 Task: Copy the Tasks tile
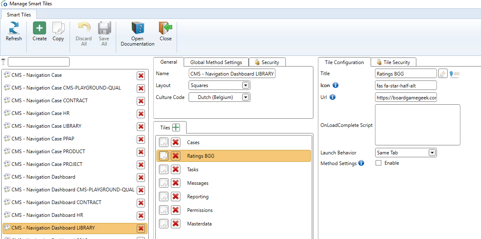(164, 169)
